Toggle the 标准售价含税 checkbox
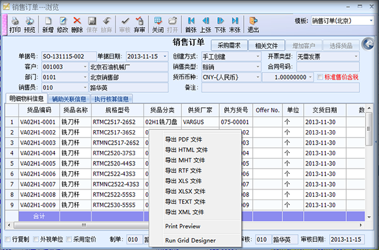The height and width of the screenshot is (250, 379). [x=320, y=77]
